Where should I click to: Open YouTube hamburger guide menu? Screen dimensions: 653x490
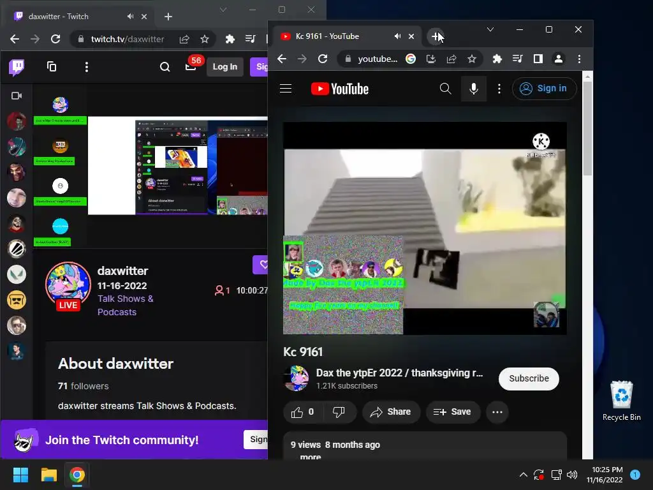coord(286,88)
